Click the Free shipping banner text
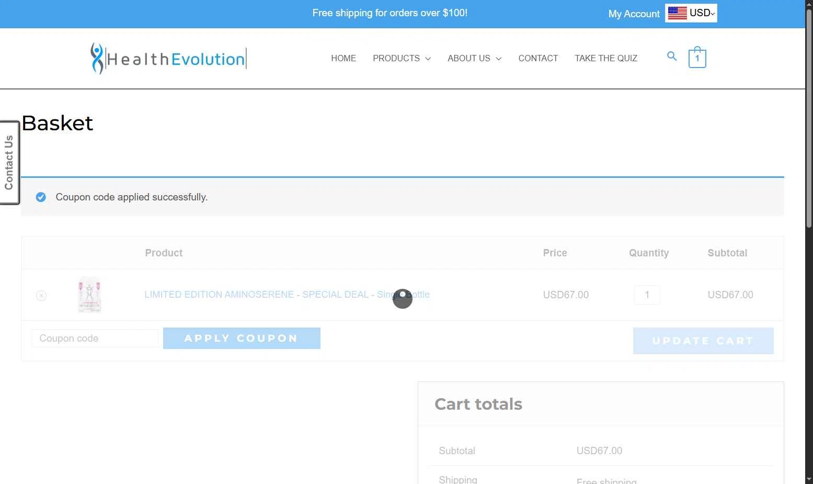813x484 pixels. (x=390, y=13)
